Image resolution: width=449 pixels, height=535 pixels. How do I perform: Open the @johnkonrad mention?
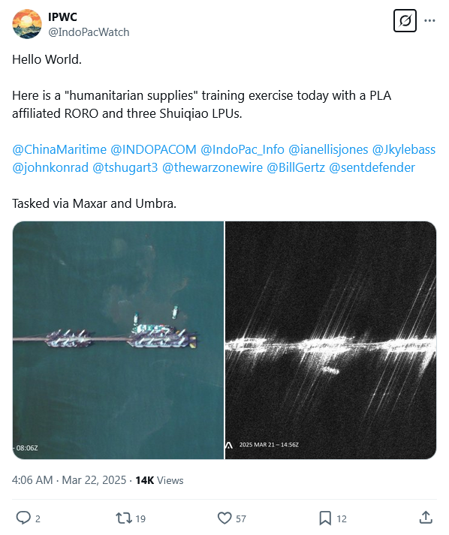click(50, 167)
